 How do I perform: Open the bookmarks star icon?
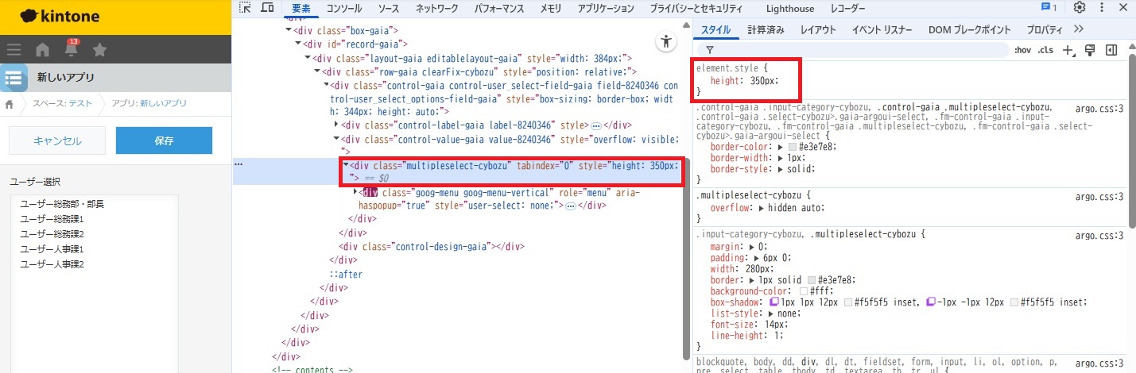[99, 50]
